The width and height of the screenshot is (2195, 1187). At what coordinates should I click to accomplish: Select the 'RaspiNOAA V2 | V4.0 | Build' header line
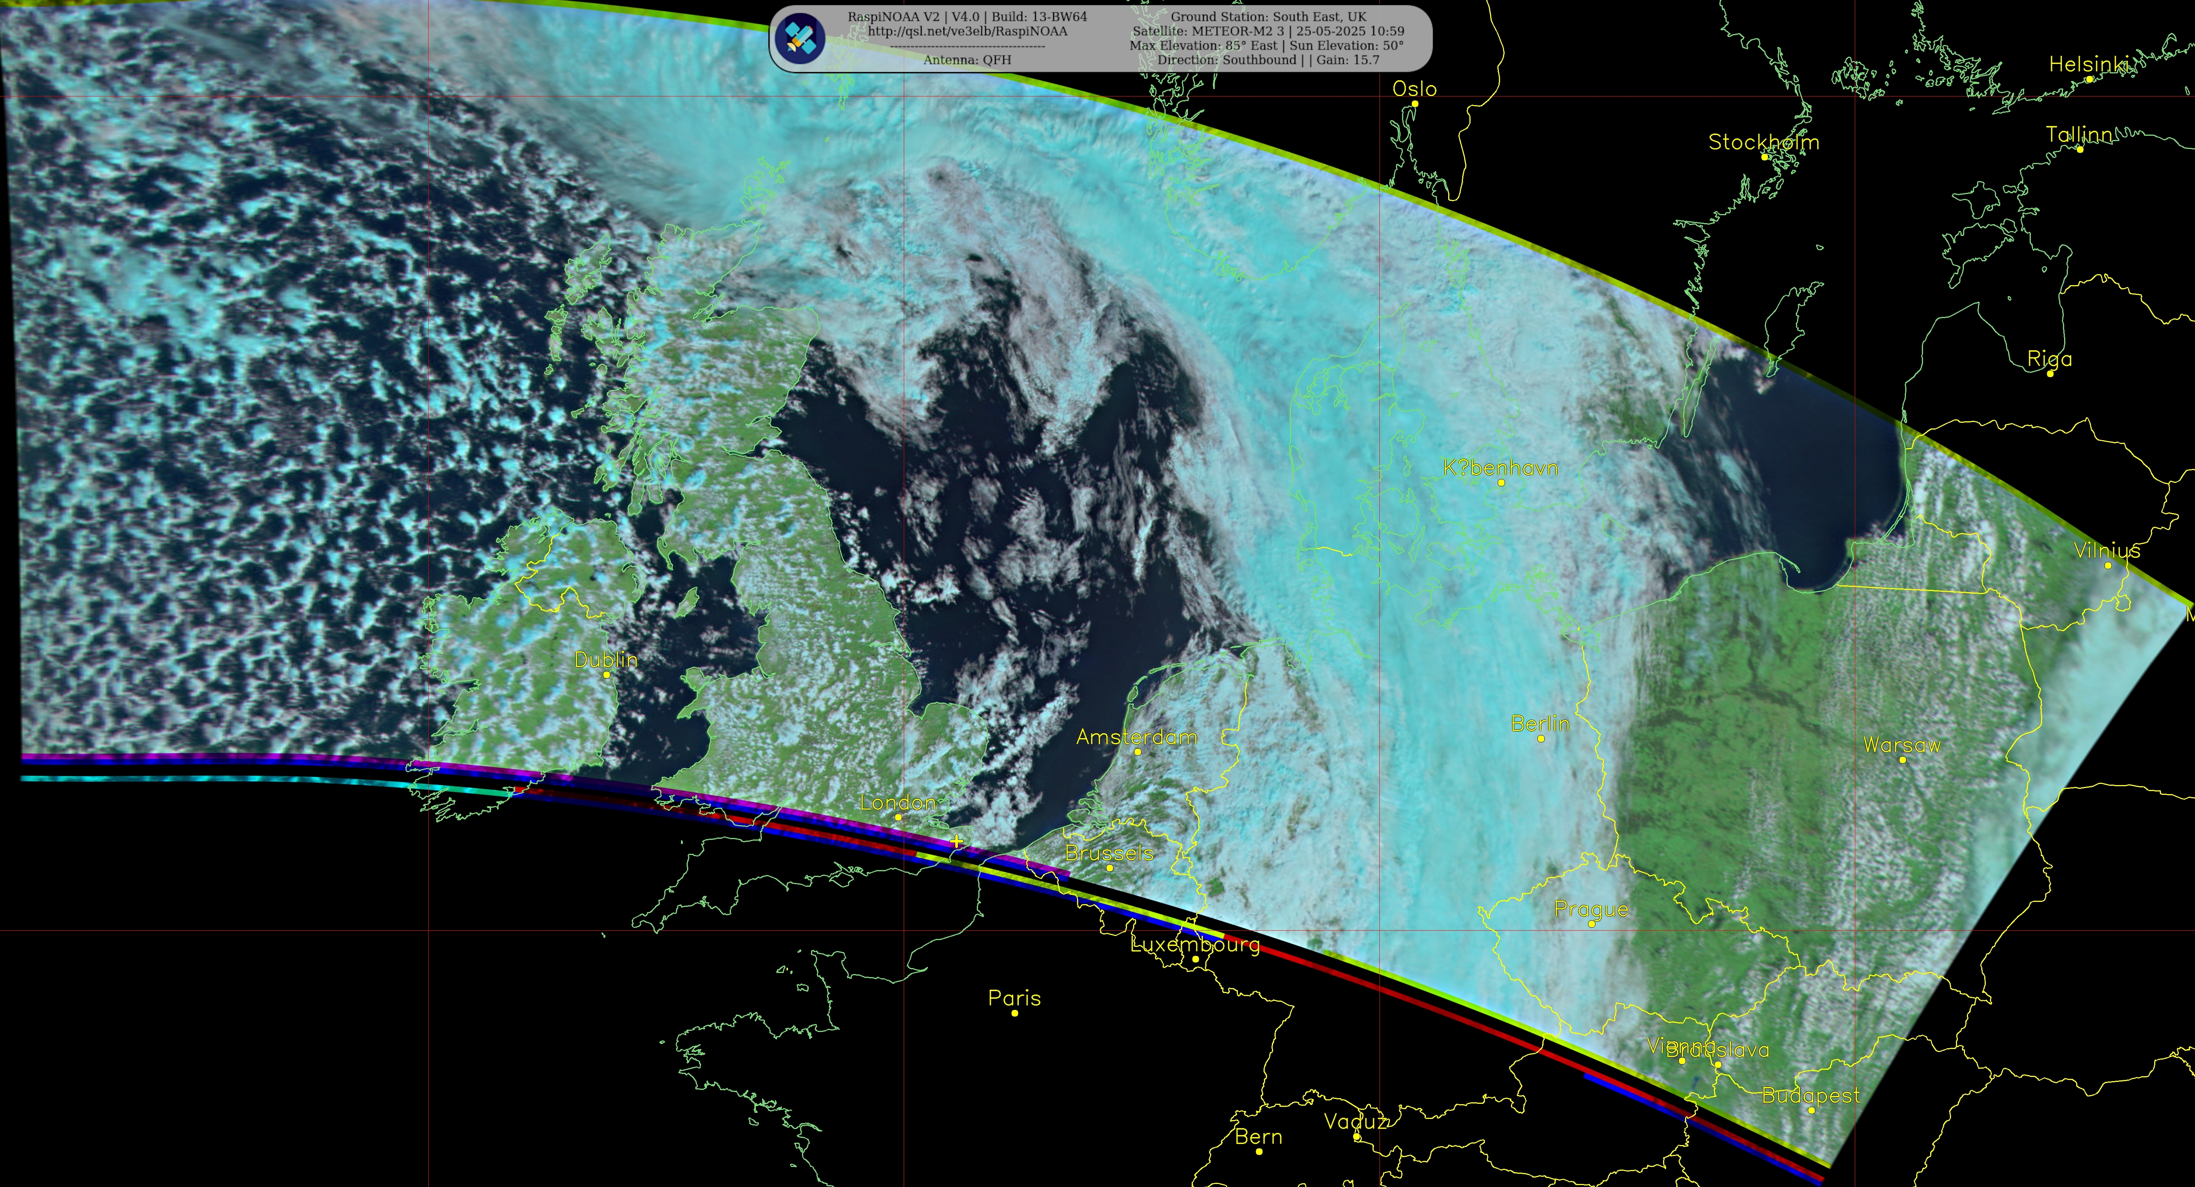click(967, 17)
